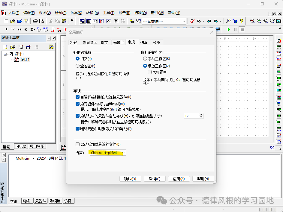Switch to the 路径 tab
Viewport: 283px width, 212px height.
[74, 43]
